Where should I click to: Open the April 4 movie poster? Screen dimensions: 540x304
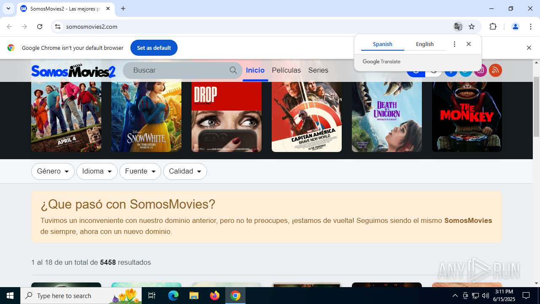click(x=66, y=117)
